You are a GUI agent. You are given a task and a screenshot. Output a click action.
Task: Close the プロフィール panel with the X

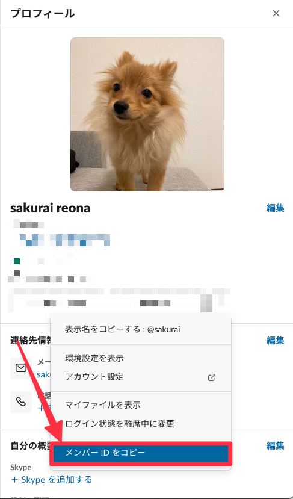[276, 13]
